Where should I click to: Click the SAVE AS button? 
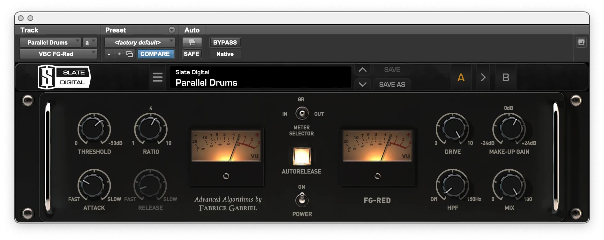pyautogui.click(x=392, y=84)
